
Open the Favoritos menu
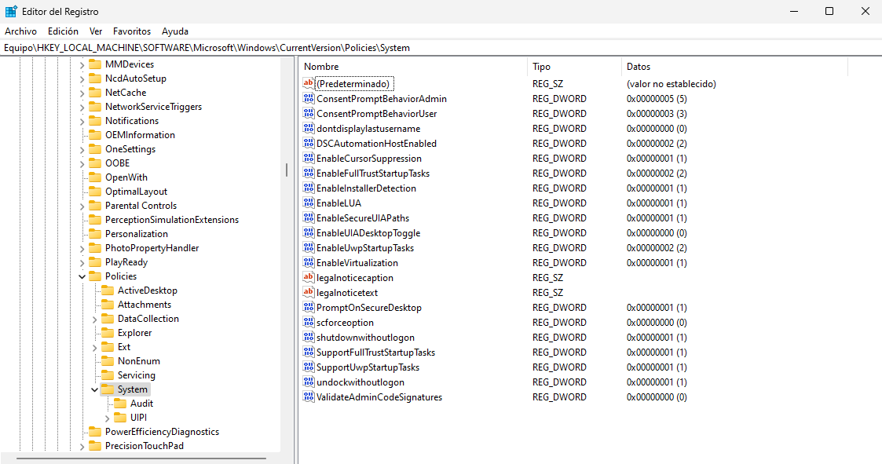pyautogui.click(x=132, y=31)
